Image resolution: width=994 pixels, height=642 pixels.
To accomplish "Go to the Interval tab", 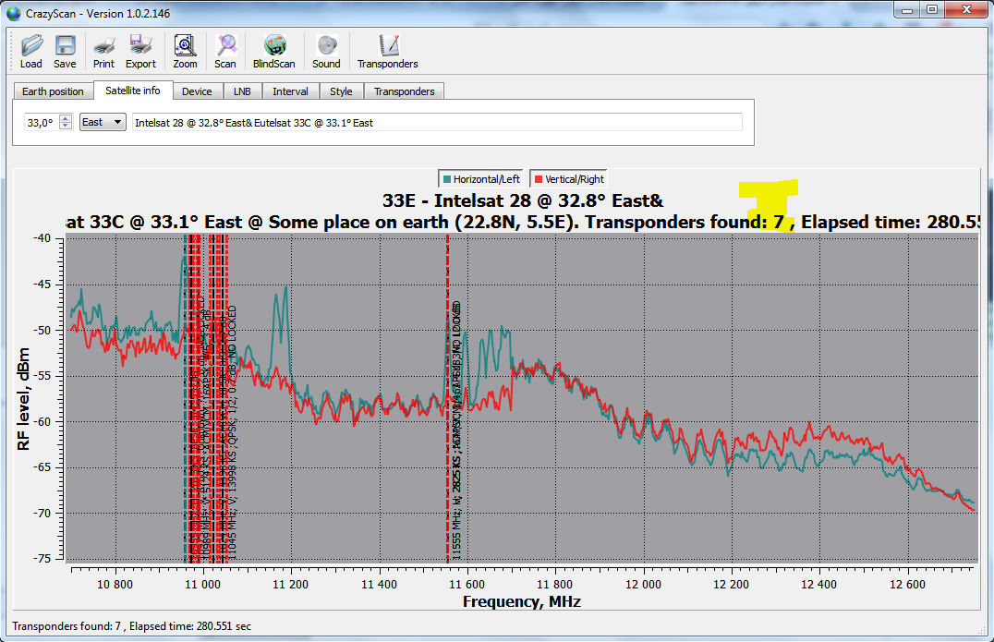I will pos(290,91).
